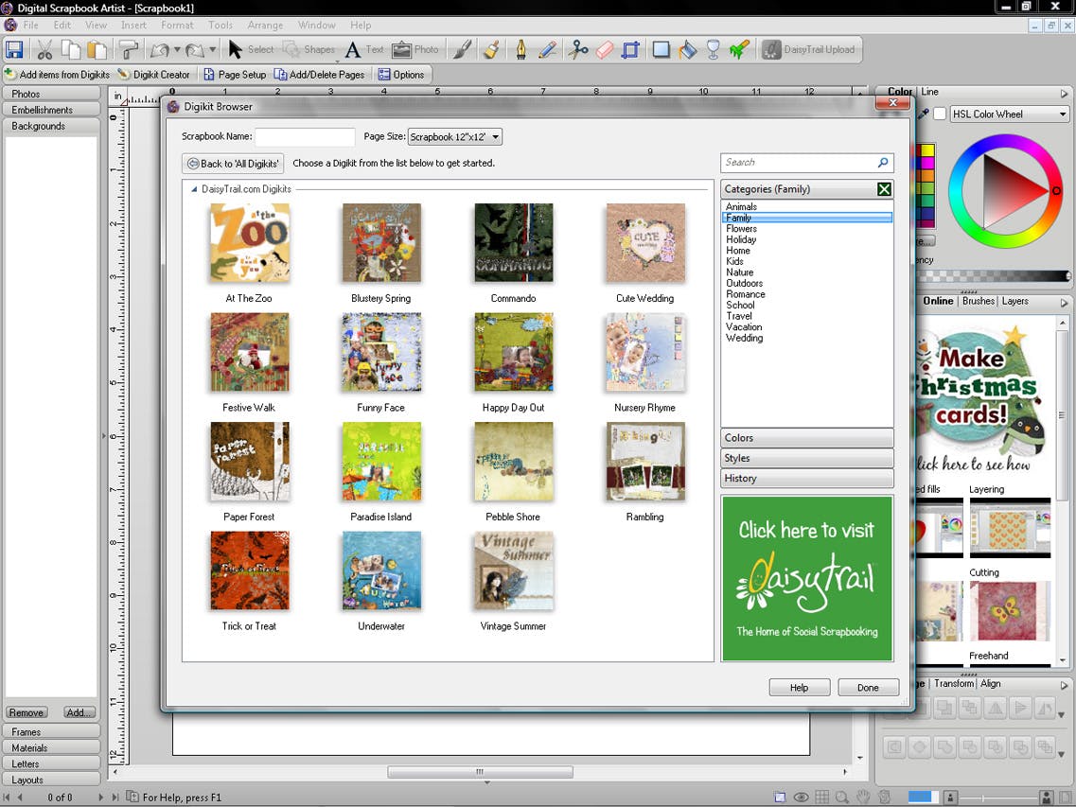The height and width of the screenshot is (807, 1076).
Task: Switch to the Layers tab
Action: point(1014,301)
